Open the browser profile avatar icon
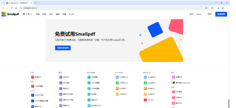This screenshot has width=236, height=108. 223,8
